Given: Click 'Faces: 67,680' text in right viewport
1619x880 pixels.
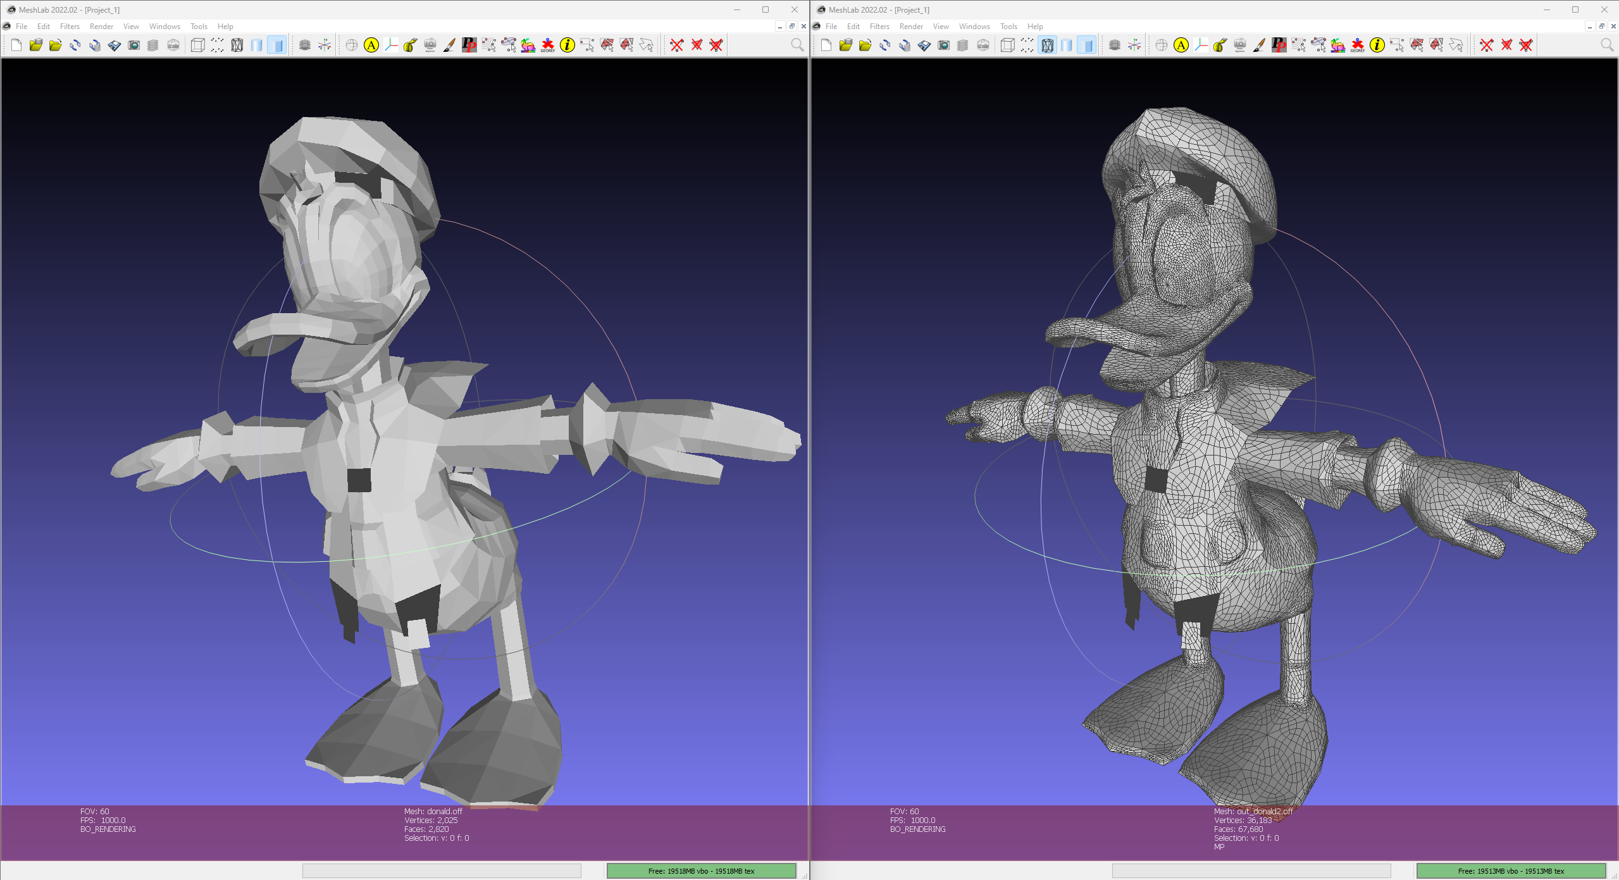Looking at the screenshot, I should click(x=1238, y=829).
